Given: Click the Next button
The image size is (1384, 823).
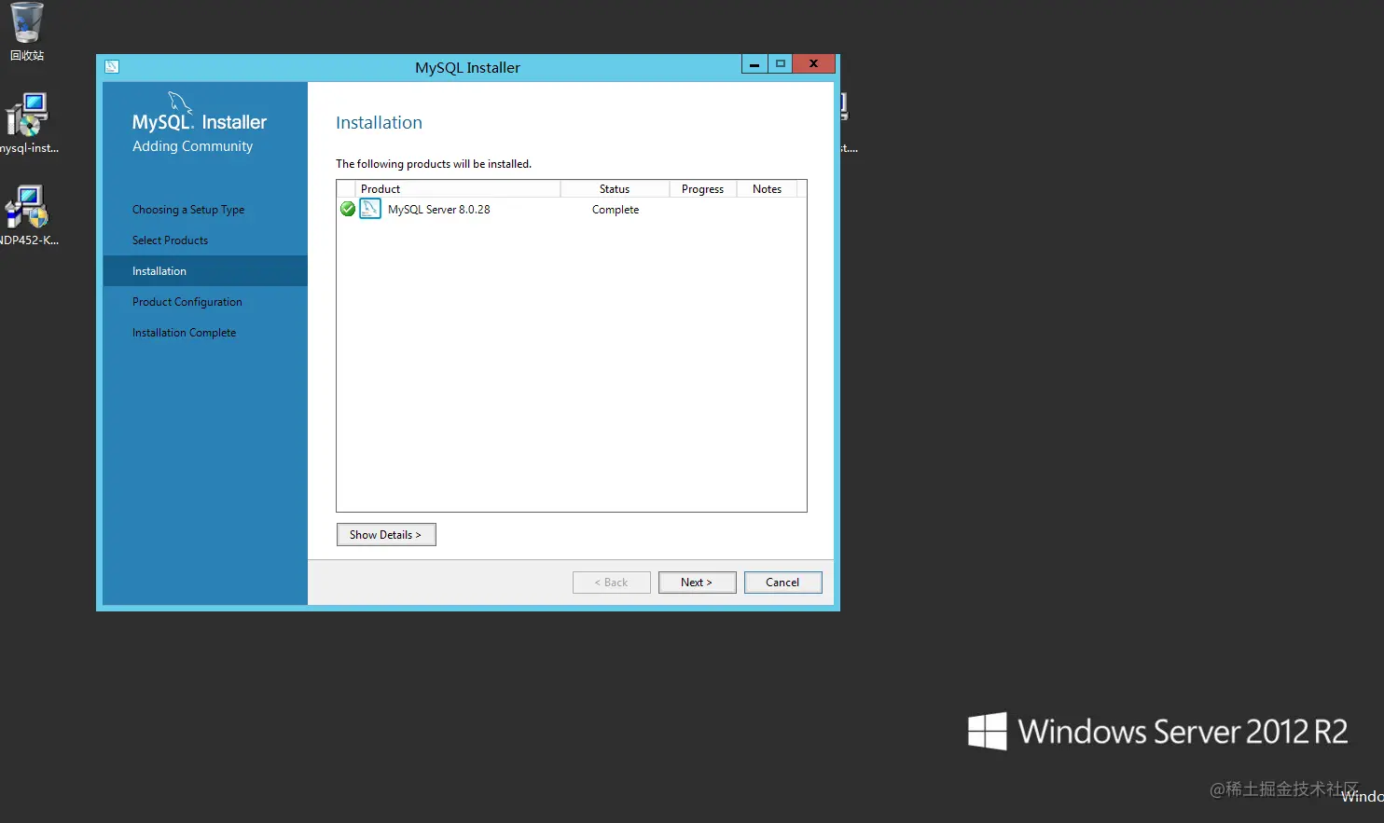Looking at the screenshot, I should 697,582.
